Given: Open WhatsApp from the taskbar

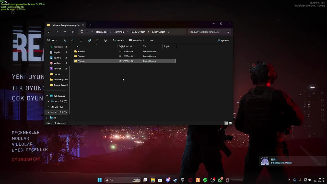Looking at the screenshot, I should point(220,180).
